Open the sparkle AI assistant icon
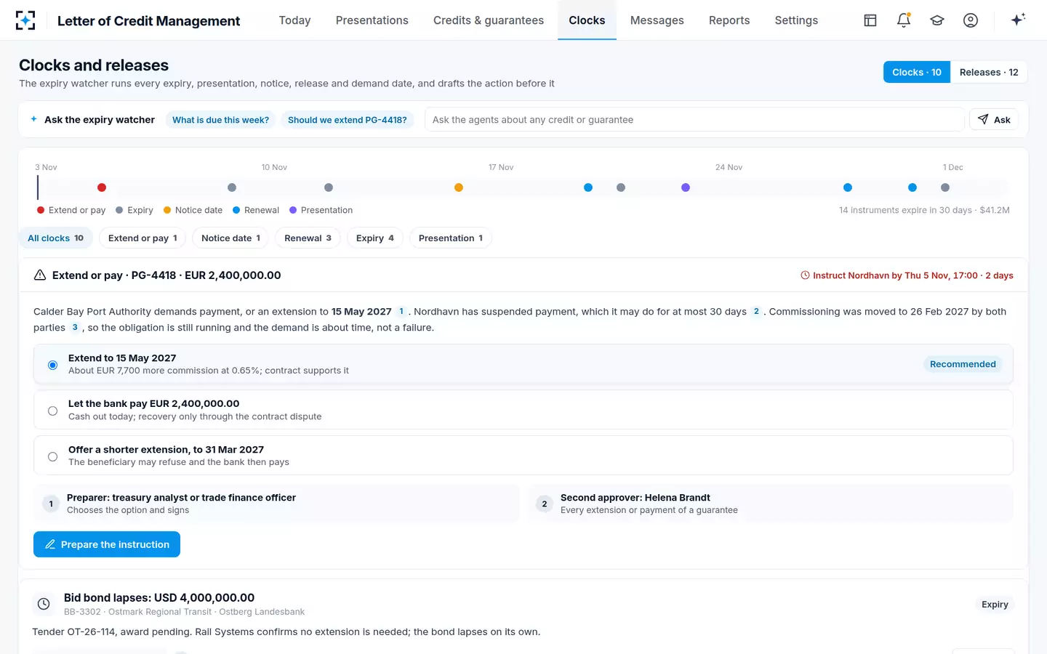The image size is (1047, 654). (1018, 20)
